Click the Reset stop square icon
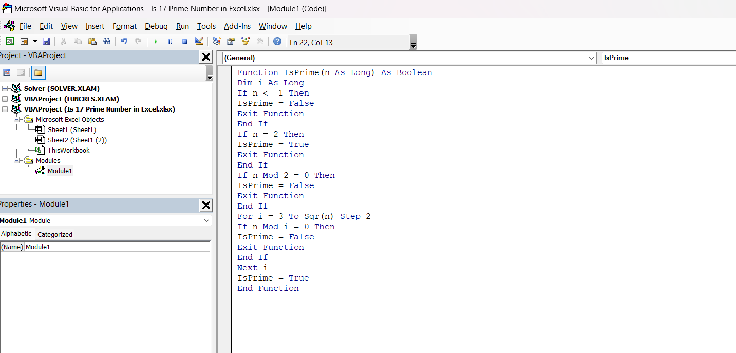736x353 pixels. click(184, 42)
